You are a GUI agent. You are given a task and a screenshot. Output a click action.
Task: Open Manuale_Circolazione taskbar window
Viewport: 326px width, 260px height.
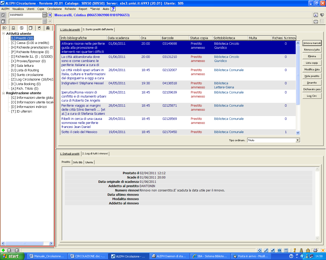point(47,256)
